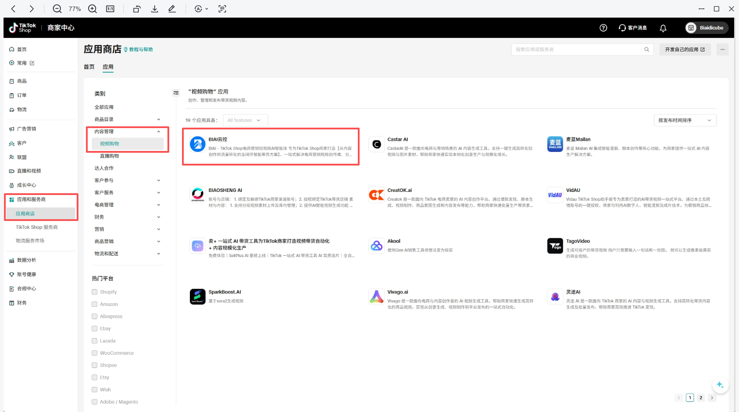Image resolution: width=739 pixels, height=412 pixels.
Task: Check the Amazon platform checkbox
Action: pos(94,304)
